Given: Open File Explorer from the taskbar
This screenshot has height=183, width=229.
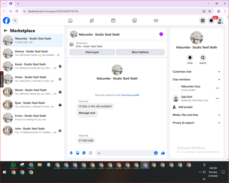Looking at the screenshot, I should 40,165.
